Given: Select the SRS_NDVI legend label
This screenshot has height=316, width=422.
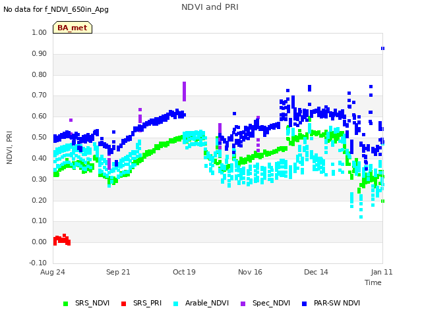Looking at the screenshot, I should pos(92,303).
